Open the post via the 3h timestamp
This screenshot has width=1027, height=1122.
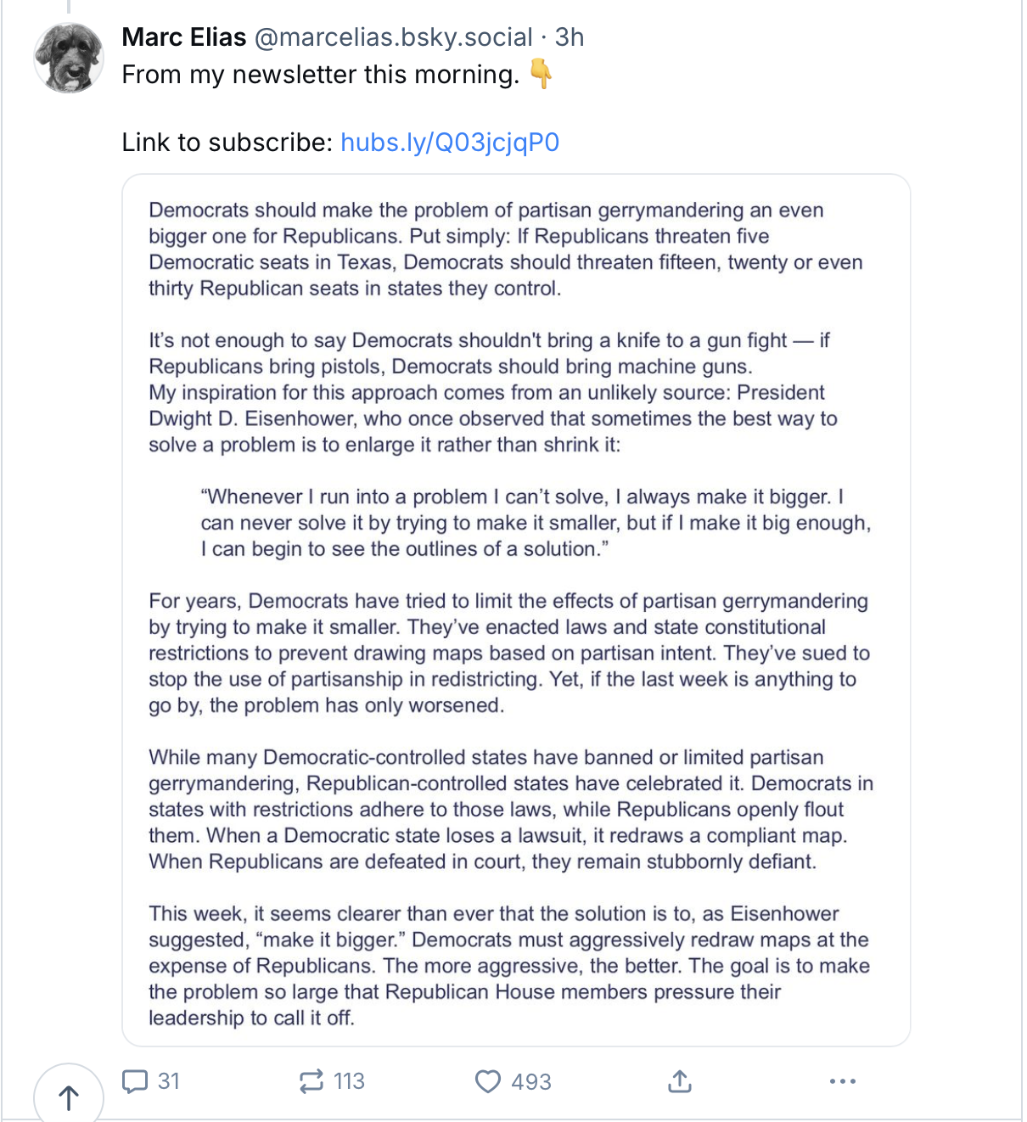point(570,37)
